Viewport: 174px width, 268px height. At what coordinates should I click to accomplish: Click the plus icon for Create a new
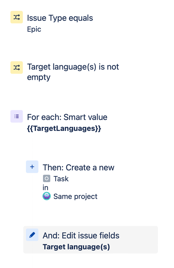pos(32,167)
